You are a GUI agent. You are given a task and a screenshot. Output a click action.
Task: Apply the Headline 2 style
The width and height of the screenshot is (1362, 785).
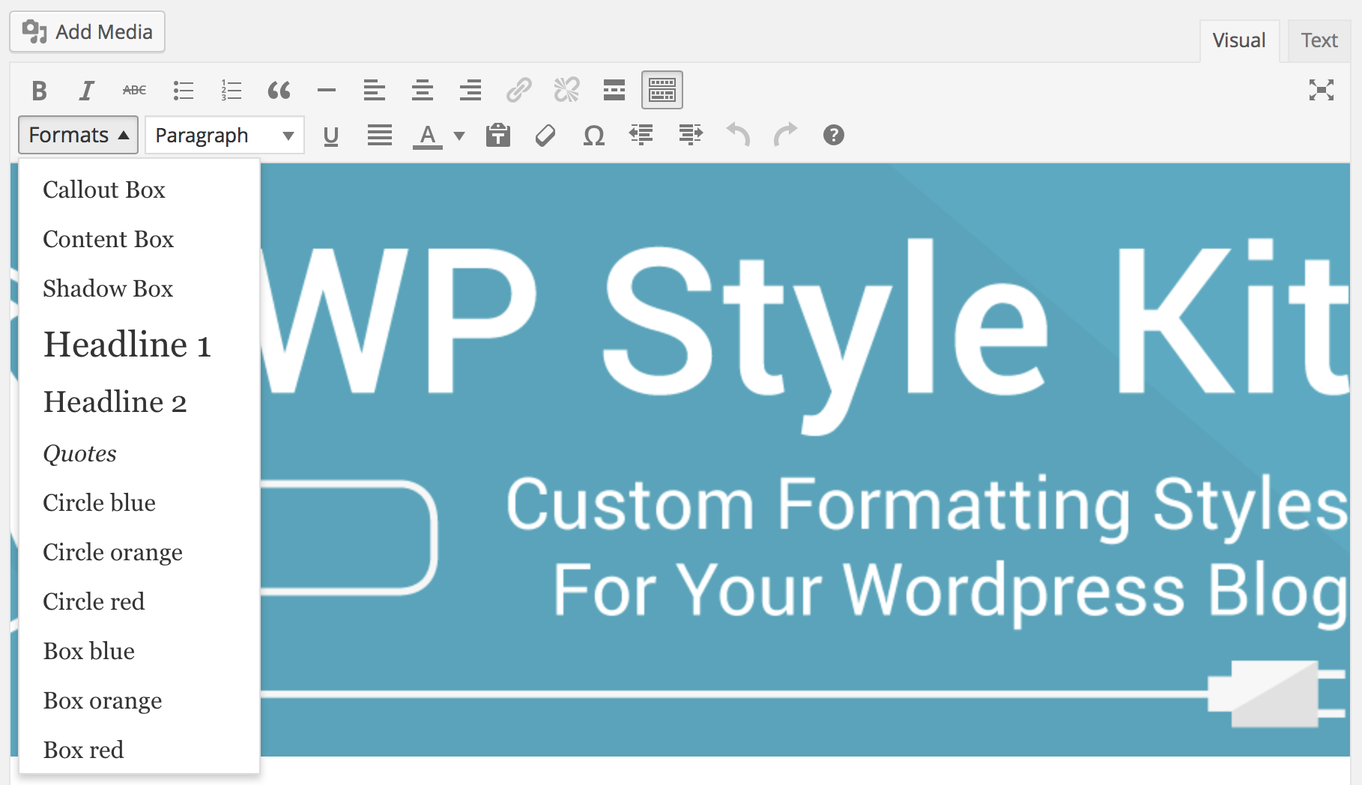(139, 402)
